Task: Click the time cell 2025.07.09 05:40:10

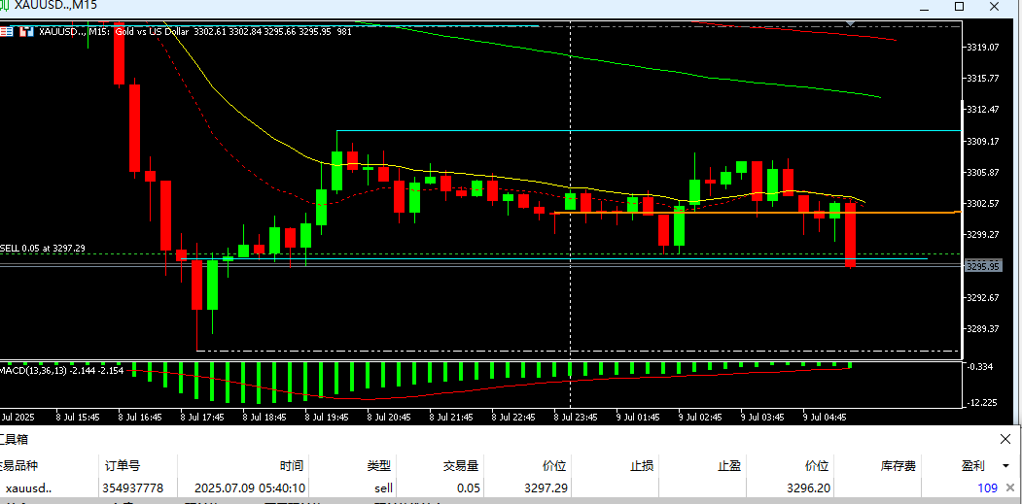Action: 248,487
